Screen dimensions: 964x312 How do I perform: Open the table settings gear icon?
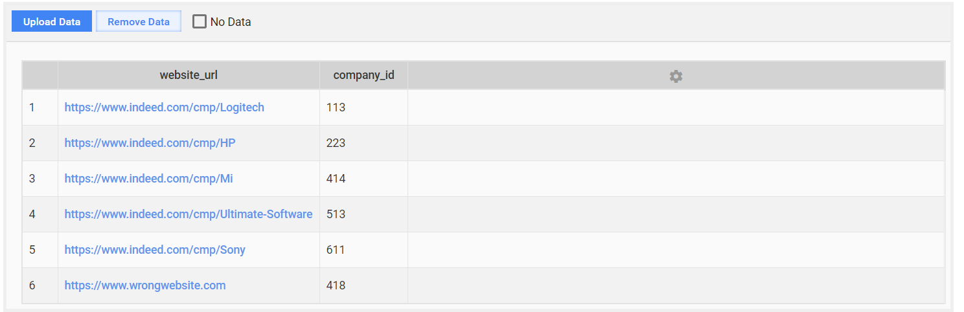pyautogui.click(x=676, y=76)
